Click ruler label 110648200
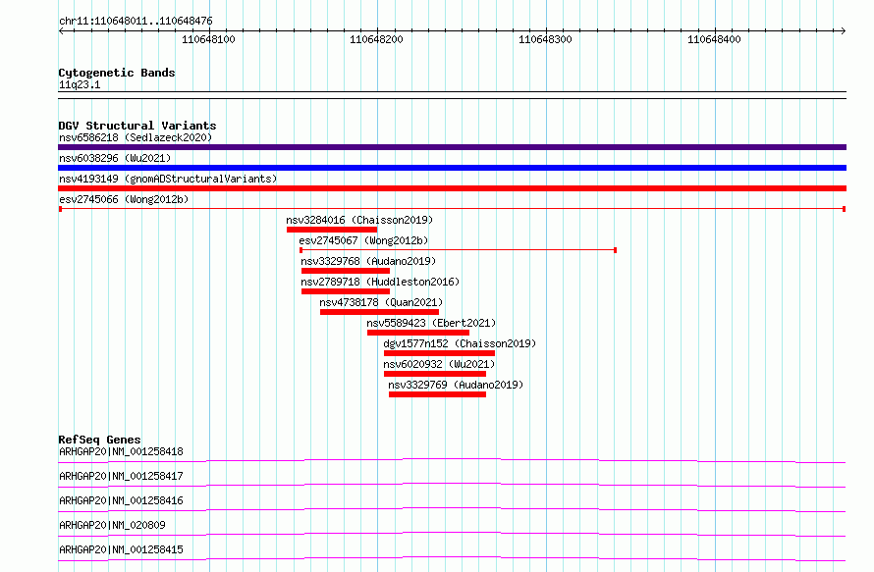The image size is (874, 572). click(376, 39)
